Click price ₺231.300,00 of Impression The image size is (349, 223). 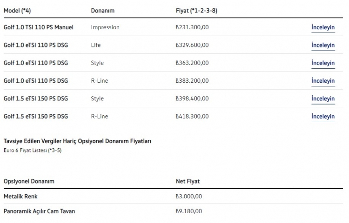tap(192, 27)
